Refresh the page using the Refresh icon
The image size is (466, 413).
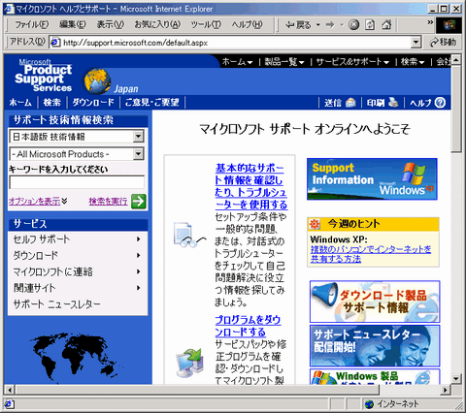(370, 25)
